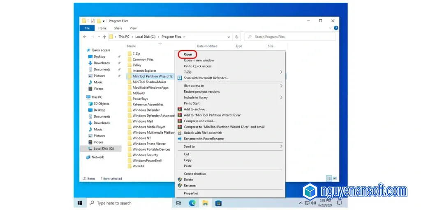421x210 pixels.
Task: Select the PowerToys folder
Action: click(x=140, y=99)
